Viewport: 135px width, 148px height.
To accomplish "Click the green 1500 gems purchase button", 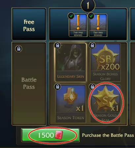I will (x=50, y=135).
